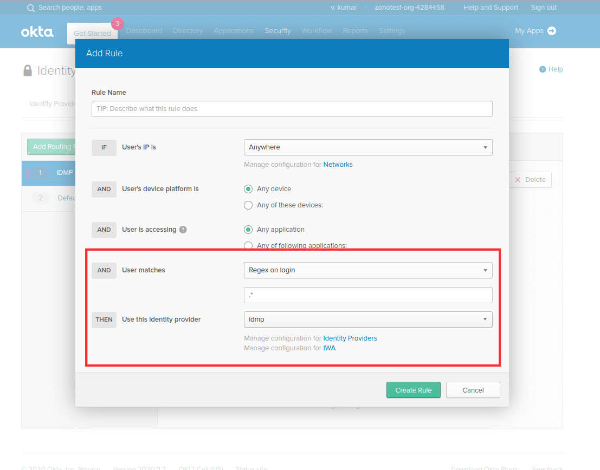Click the search magnifier icon
This screenshot has height=470, width=600.
coord(30,8)
